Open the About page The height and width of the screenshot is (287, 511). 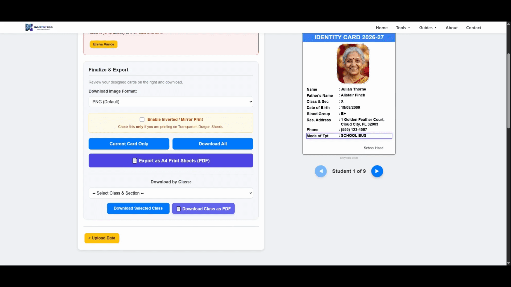[x=452, y=28]
